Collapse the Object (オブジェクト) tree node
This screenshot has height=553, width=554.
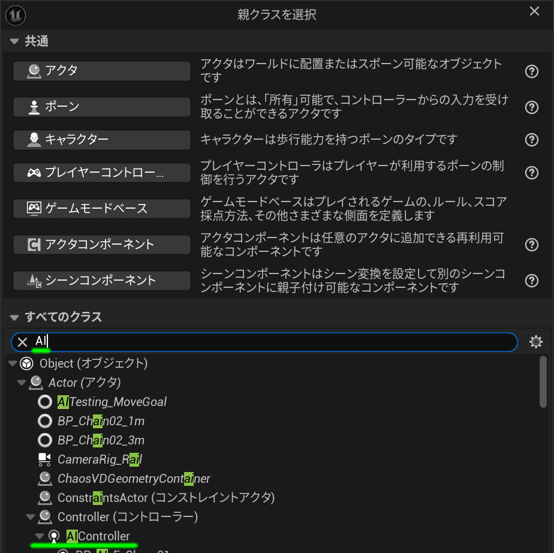click(x=13, y=363)
